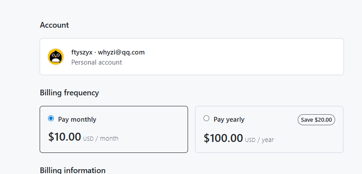Select the Pay yearly radio button

(x=207, y=119)
